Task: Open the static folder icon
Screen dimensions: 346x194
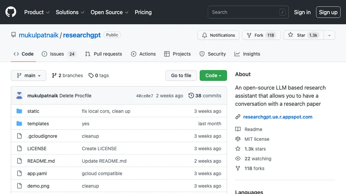Action: [x=20, y=111]
